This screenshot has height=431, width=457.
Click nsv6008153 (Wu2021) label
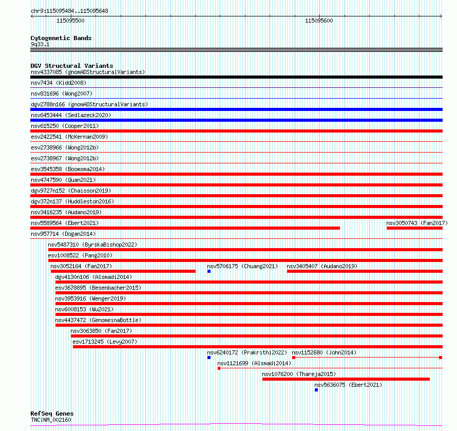pyautogui.click(x=85, y=309)
